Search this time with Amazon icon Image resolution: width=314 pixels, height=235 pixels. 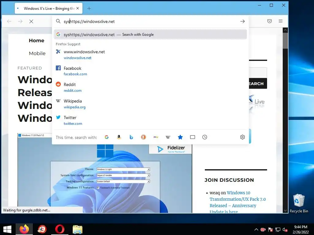click(x=119, y=137)
